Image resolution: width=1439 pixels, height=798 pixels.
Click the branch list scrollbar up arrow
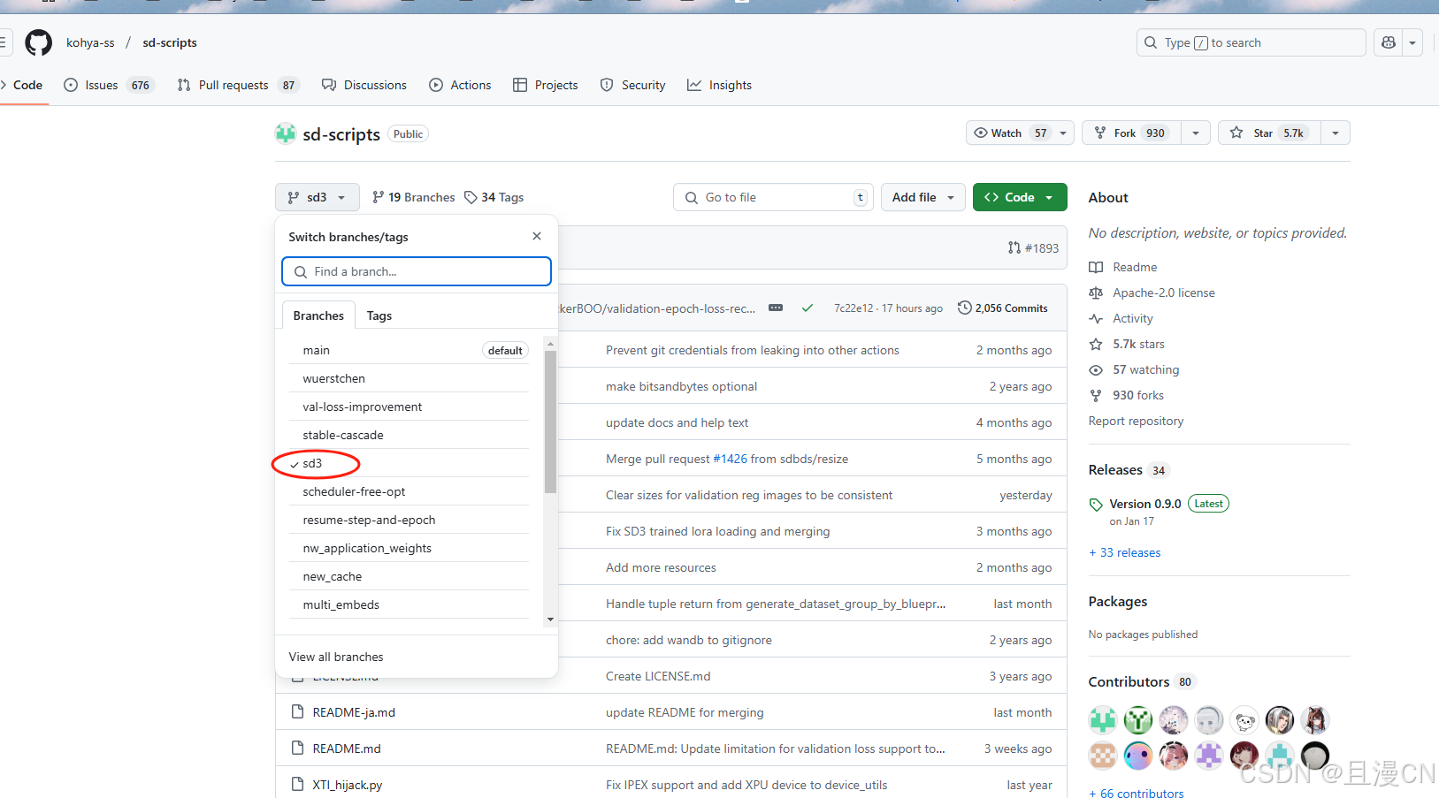[550, 343]
